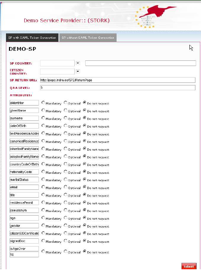
Task: Mark givenName as Mandatory
Action: (x=43, y=110)
